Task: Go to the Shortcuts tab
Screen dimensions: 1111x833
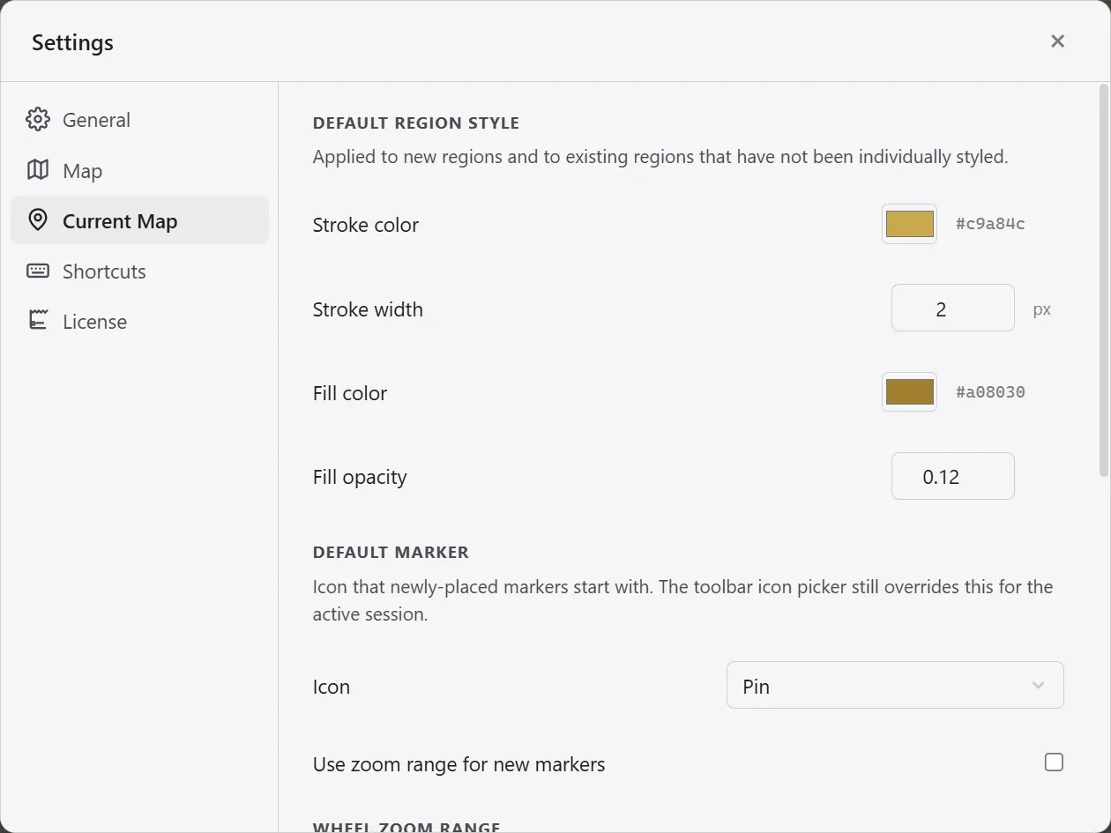Action: [x=139, y=271]
